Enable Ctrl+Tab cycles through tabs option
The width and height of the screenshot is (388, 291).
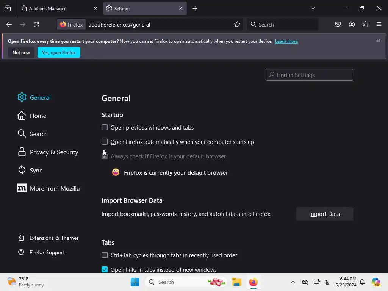point(105,255)
